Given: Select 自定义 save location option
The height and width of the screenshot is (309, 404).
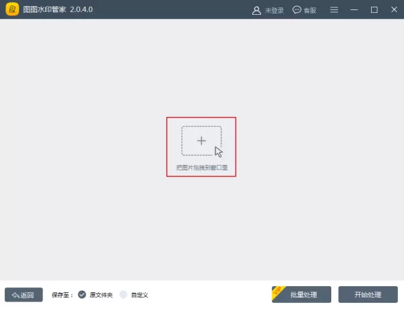Looking at the screenshot, I should pyautogui.click(x=134, y=295).
